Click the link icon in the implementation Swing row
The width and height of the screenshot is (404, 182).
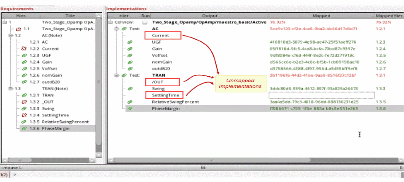[130, 89]
